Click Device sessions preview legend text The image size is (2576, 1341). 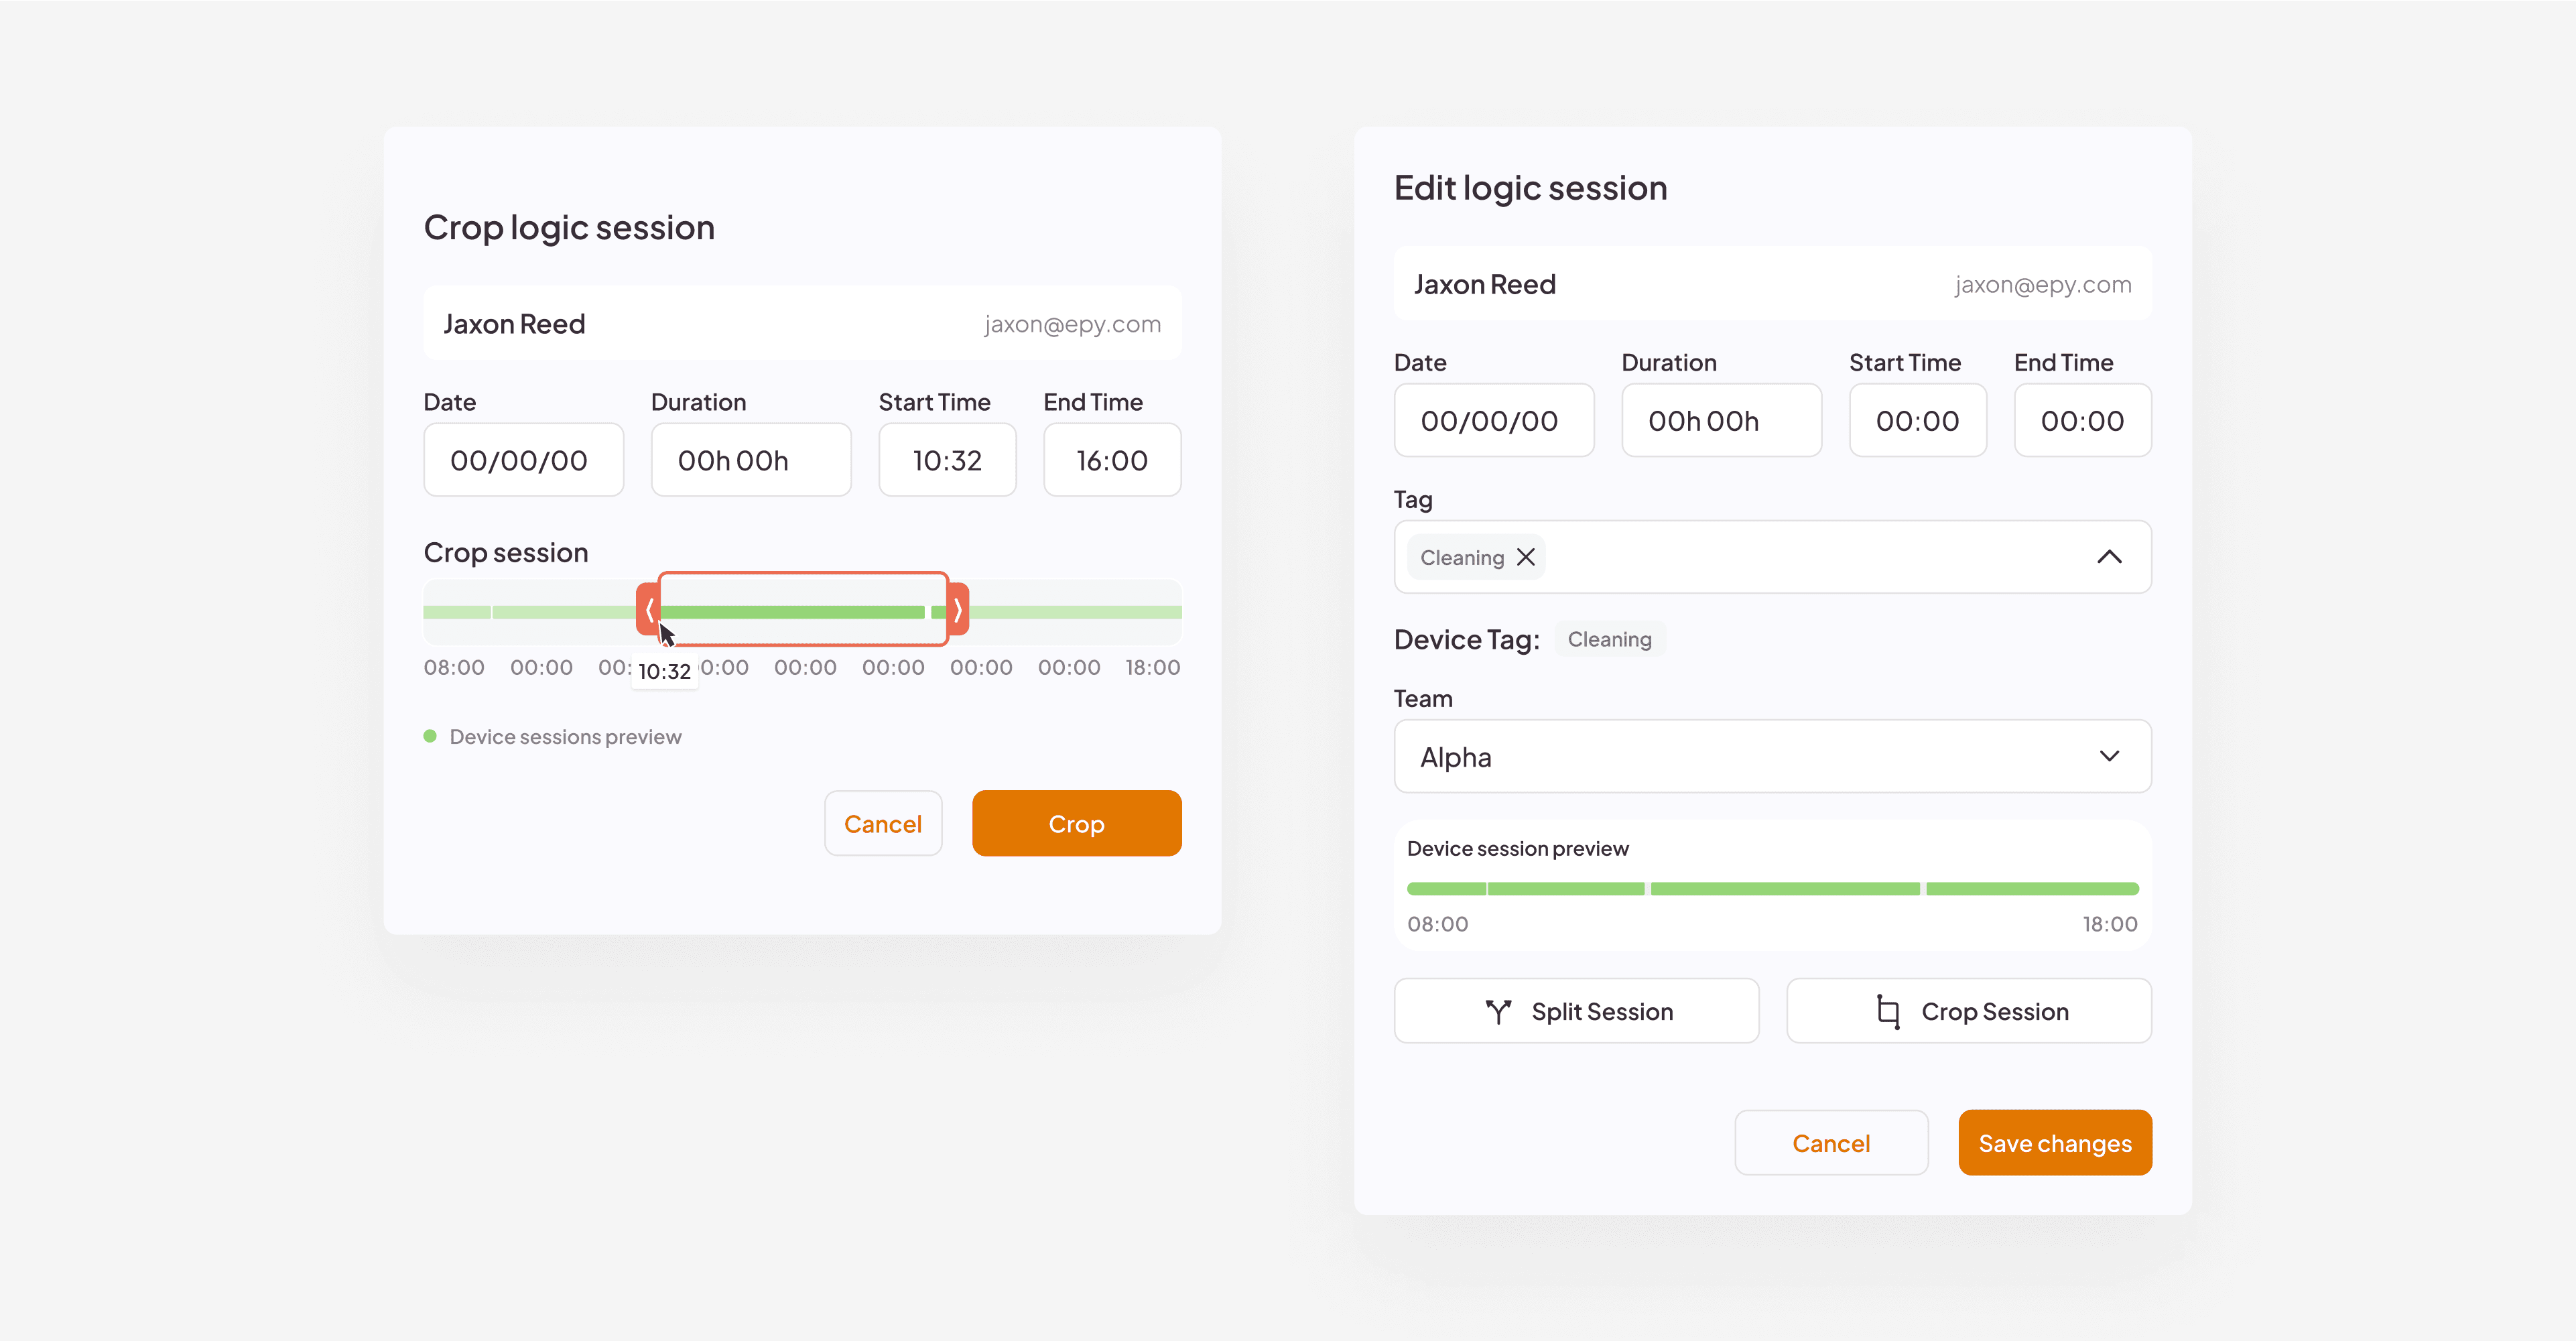point(565,736)
